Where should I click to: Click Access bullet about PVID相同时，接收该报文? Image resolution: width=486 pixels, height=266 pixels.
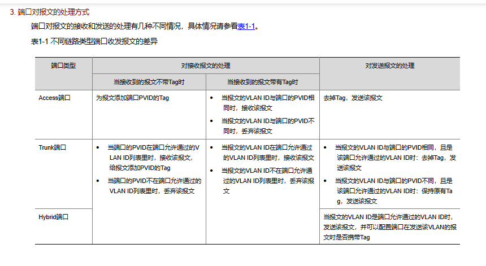[x=268, y=103]
